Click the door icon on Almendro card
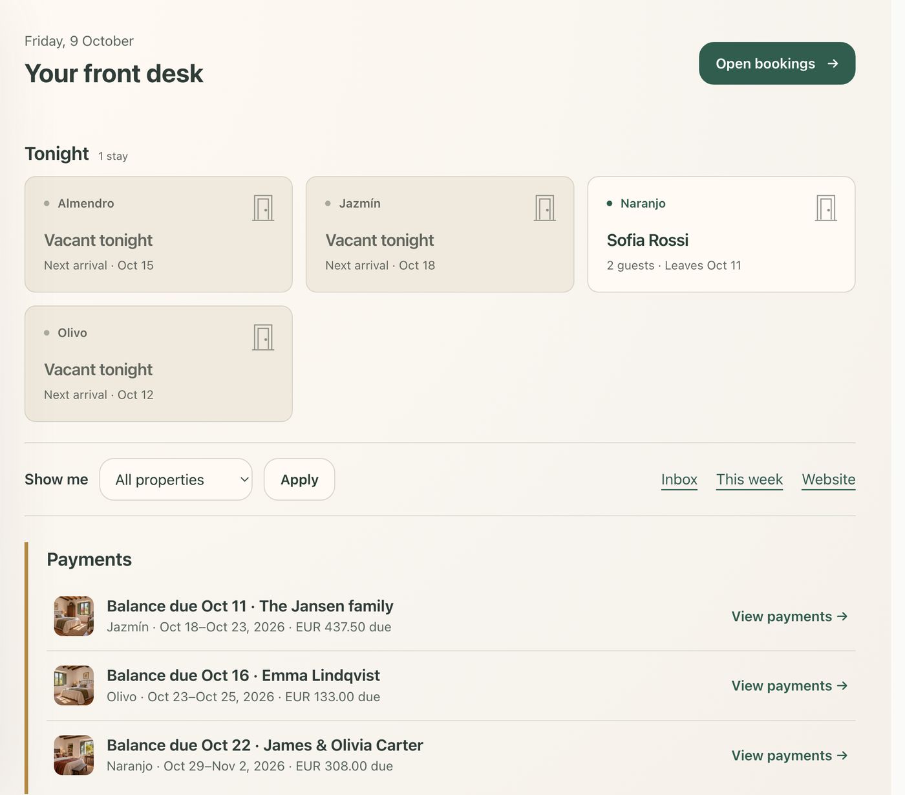Viewport: 905px width, 795px height. click(263, 208)
